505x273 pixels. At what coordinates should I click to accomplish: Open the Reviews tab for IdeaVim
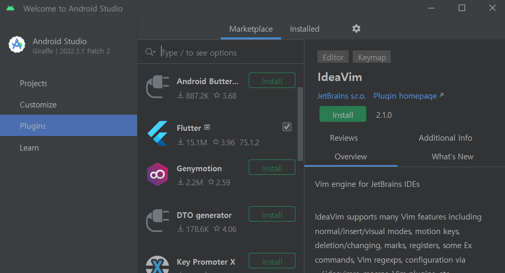tap(343, 138)
